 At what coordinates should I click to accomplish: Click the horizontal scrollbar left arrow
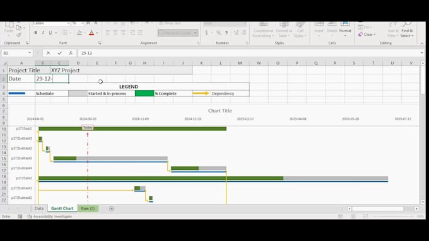click(x=350, y=209)
